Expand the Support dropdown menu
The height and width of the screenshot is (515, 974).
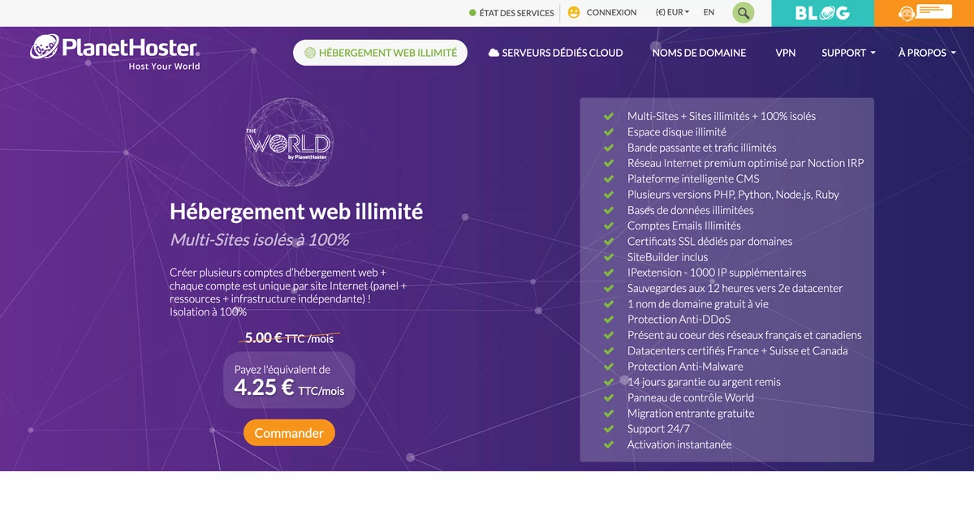[849, 53]
